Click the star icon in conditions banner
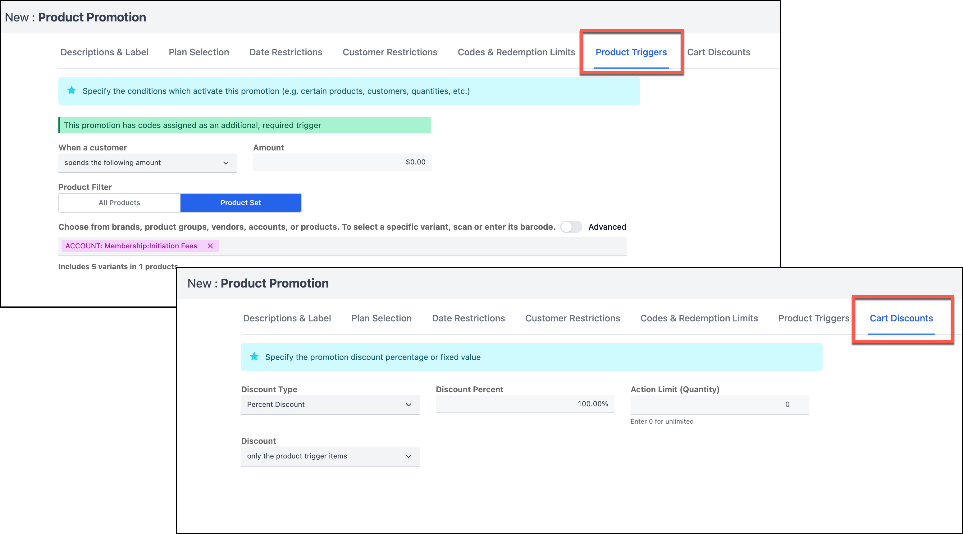Viewport: 963px width, 534px height. [x=71, y=90]
